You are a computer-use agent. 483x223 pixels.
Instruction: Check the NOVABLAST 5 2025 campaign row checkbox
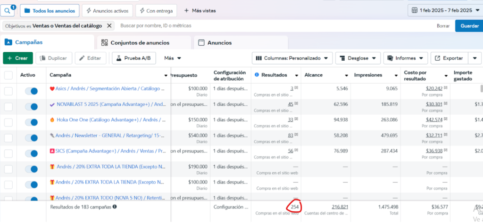coord(8,107)
